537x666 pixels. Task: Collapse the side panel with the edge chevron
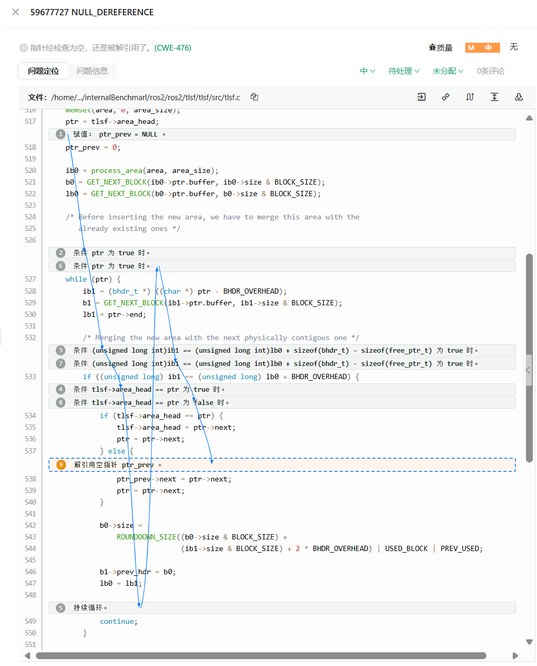click(528, 370)
